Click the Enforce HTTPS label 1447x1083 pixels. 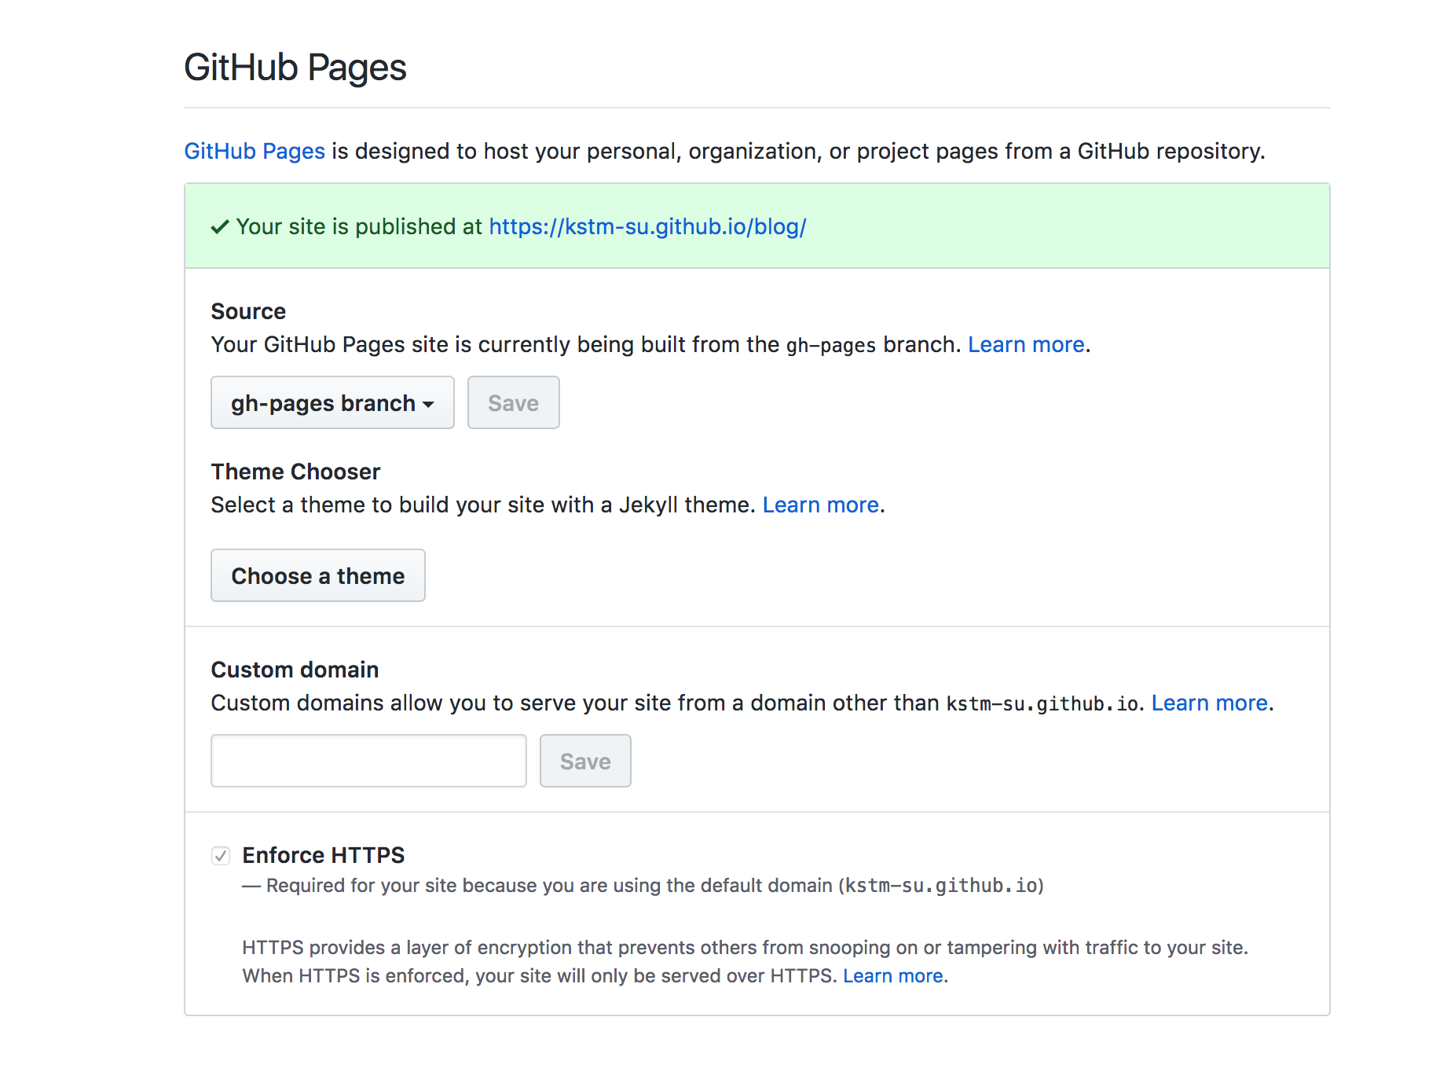[x=324, y=855]
